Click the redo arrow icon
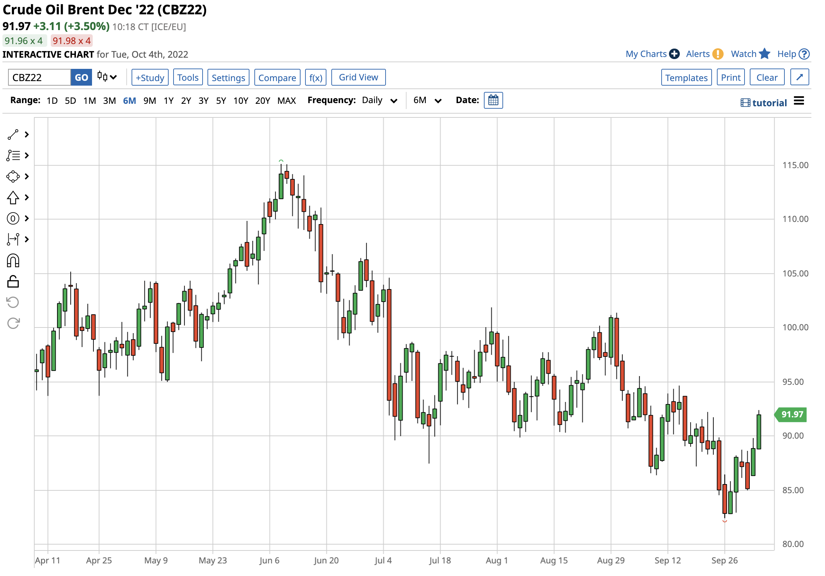This screenshot has width=825, height=576. tap(13, 324)
